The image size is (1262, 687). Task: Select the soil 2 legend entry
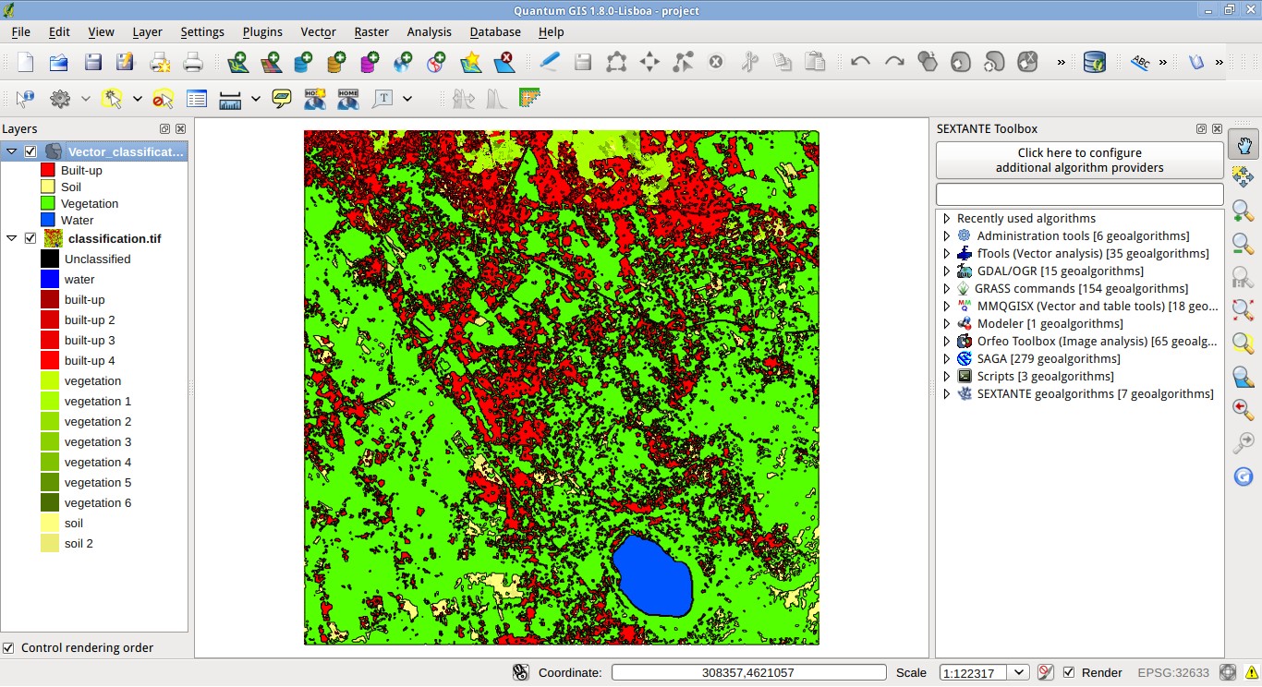[79, 543]
